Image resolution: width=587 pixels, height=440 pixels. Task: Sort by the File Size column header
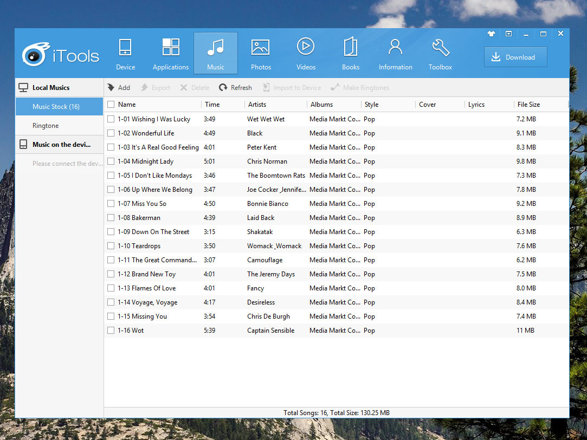click(x=528, y=105)
